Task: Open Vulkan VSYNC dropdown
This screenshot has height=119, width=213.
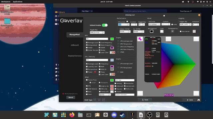Action: [129, 31]
